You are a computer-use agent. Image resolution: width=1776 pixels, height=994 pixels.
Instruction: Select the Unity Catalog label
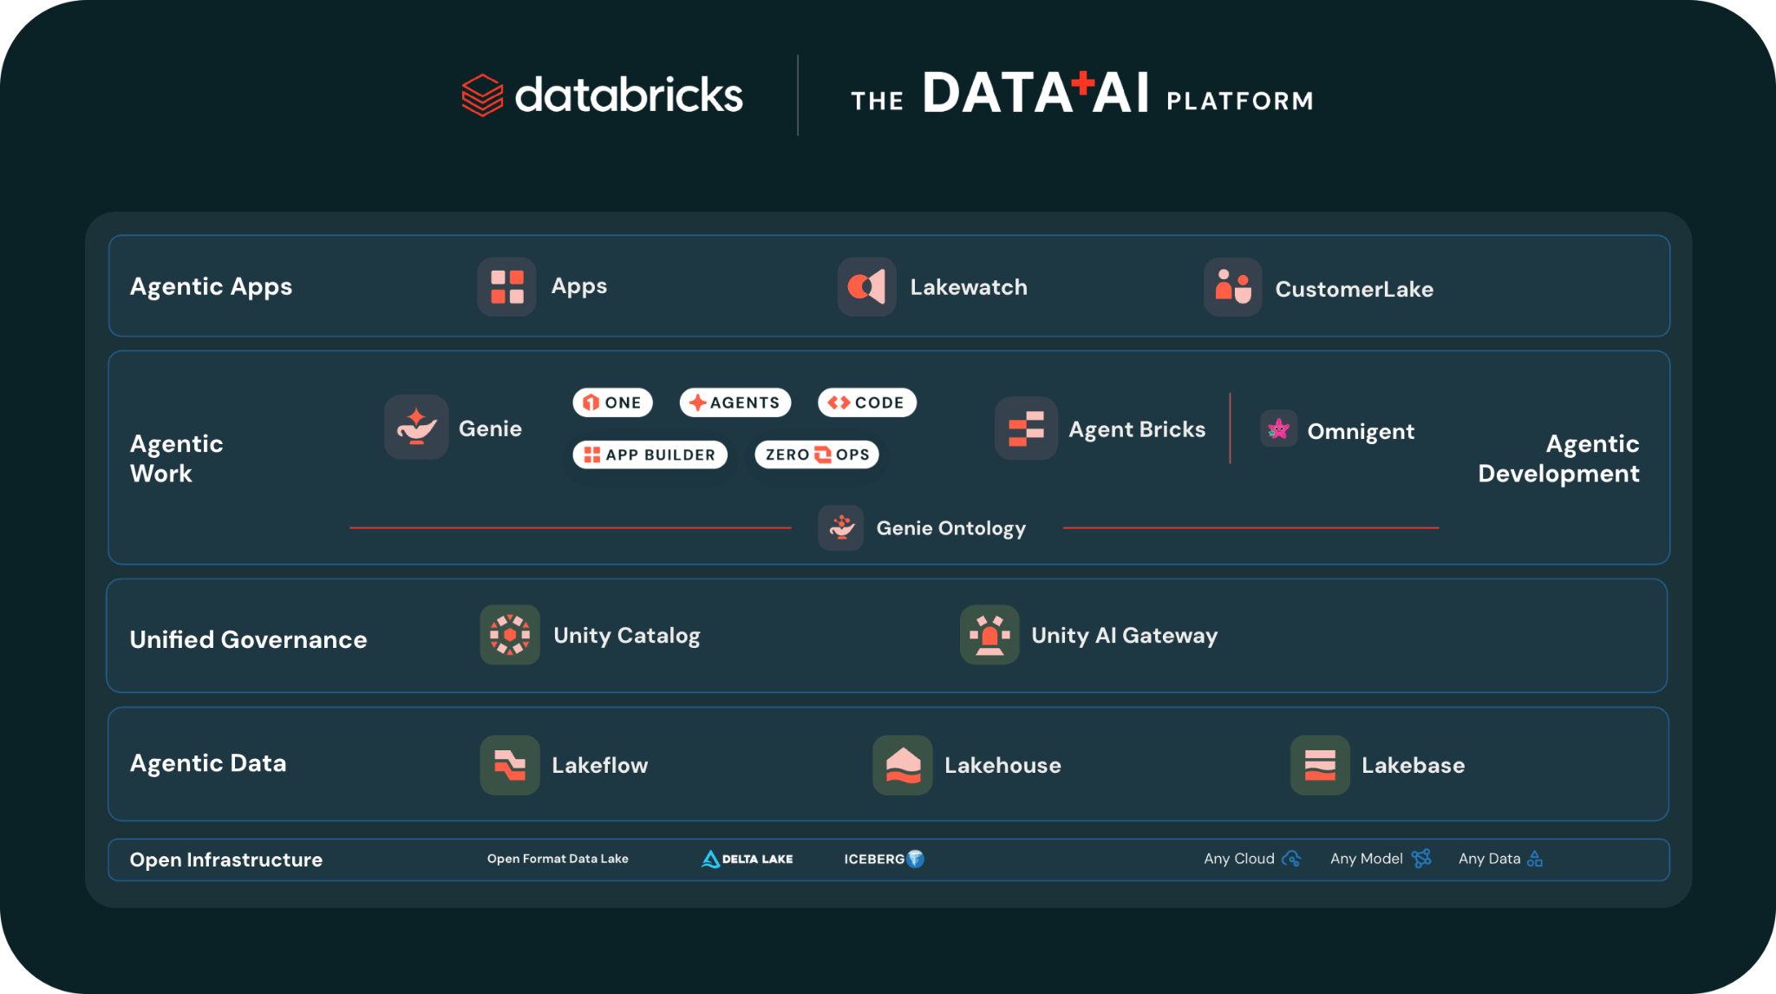click(x=626, y=636)
